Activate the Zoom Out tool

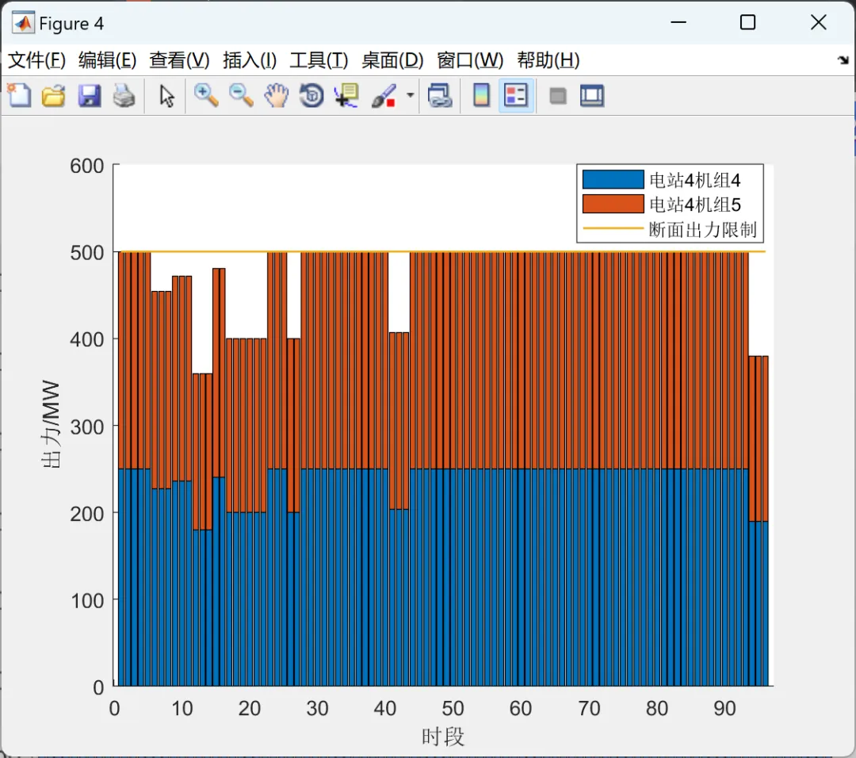[x=241, y=96]
